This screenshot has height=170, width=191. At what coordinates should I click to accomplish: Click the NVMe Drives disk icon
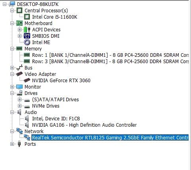pos(27,106)
